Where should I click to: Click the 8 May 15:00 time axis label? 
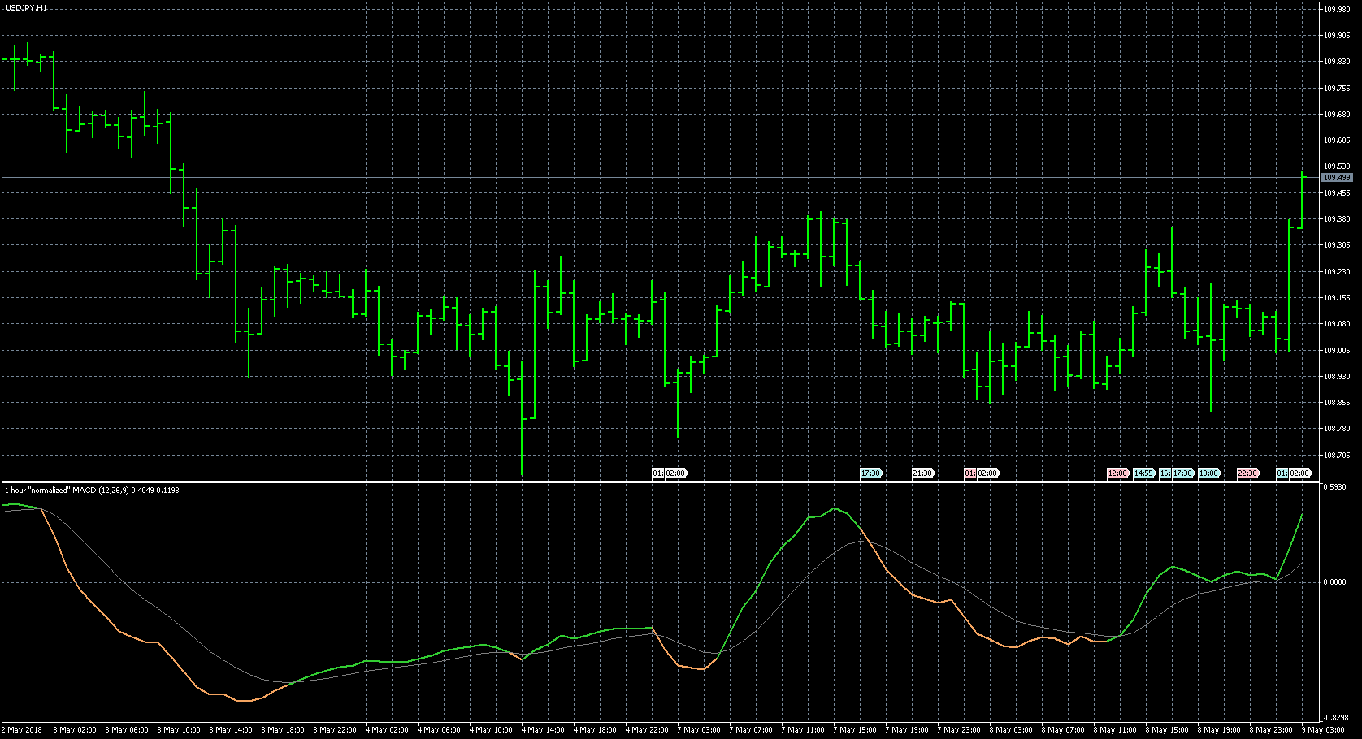pos(1168,730)
